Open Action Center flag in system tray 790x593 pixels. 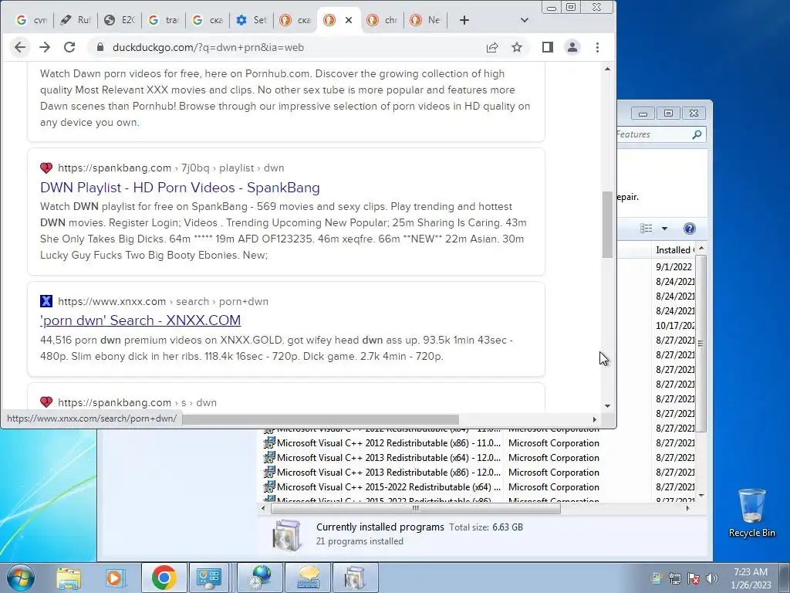coord(694,578)
